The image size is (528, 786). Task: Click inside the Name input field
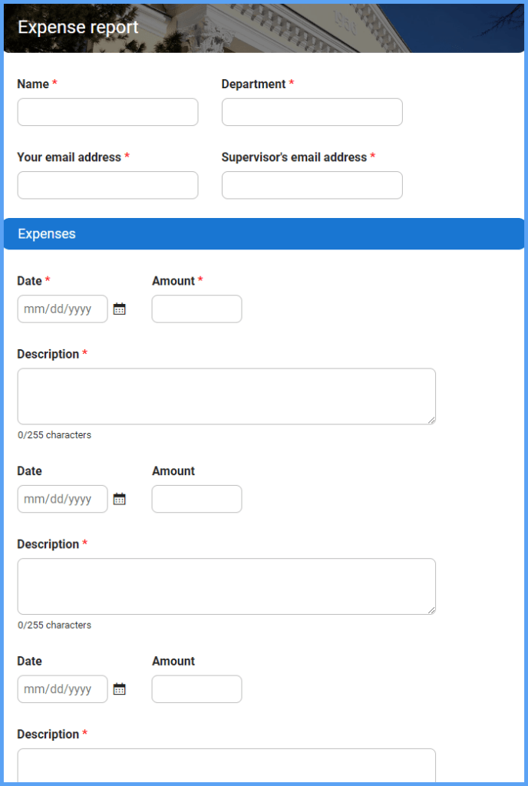click(107, 111)
